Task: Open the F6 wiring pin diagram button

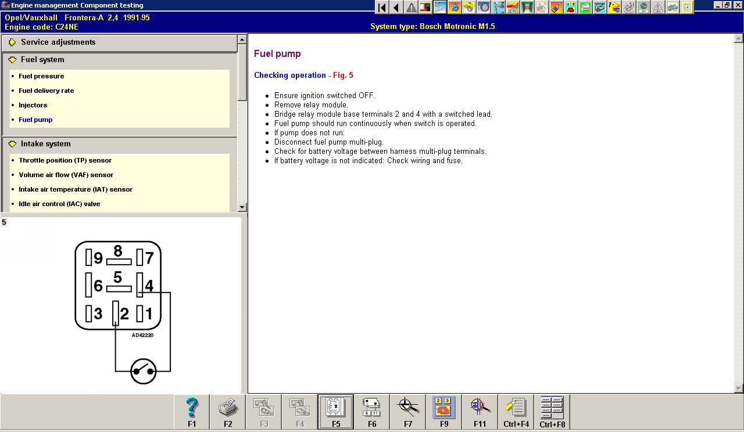Action: click(372, 412)
